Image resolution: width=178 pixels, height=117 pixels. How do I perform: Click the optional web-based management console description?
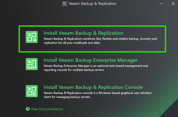click(x=96, y=66)
